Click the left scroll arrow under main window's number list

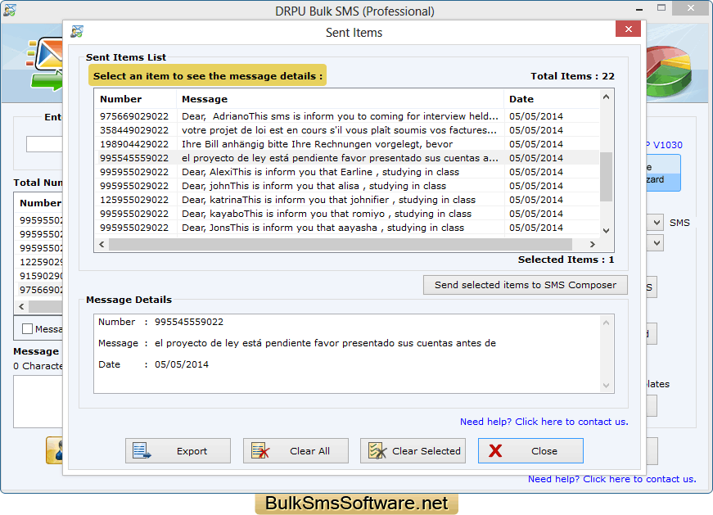21,307
